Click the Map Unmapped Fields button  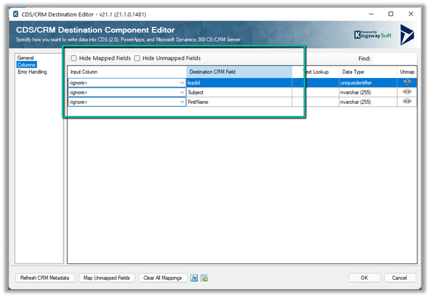108,278
